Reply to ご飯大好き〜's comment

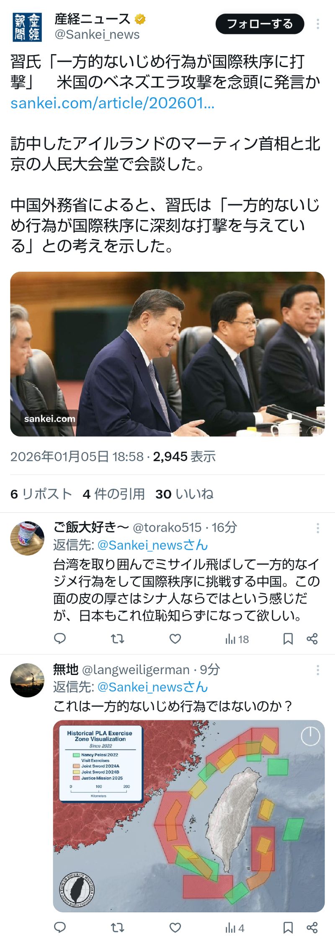[60, 639]
